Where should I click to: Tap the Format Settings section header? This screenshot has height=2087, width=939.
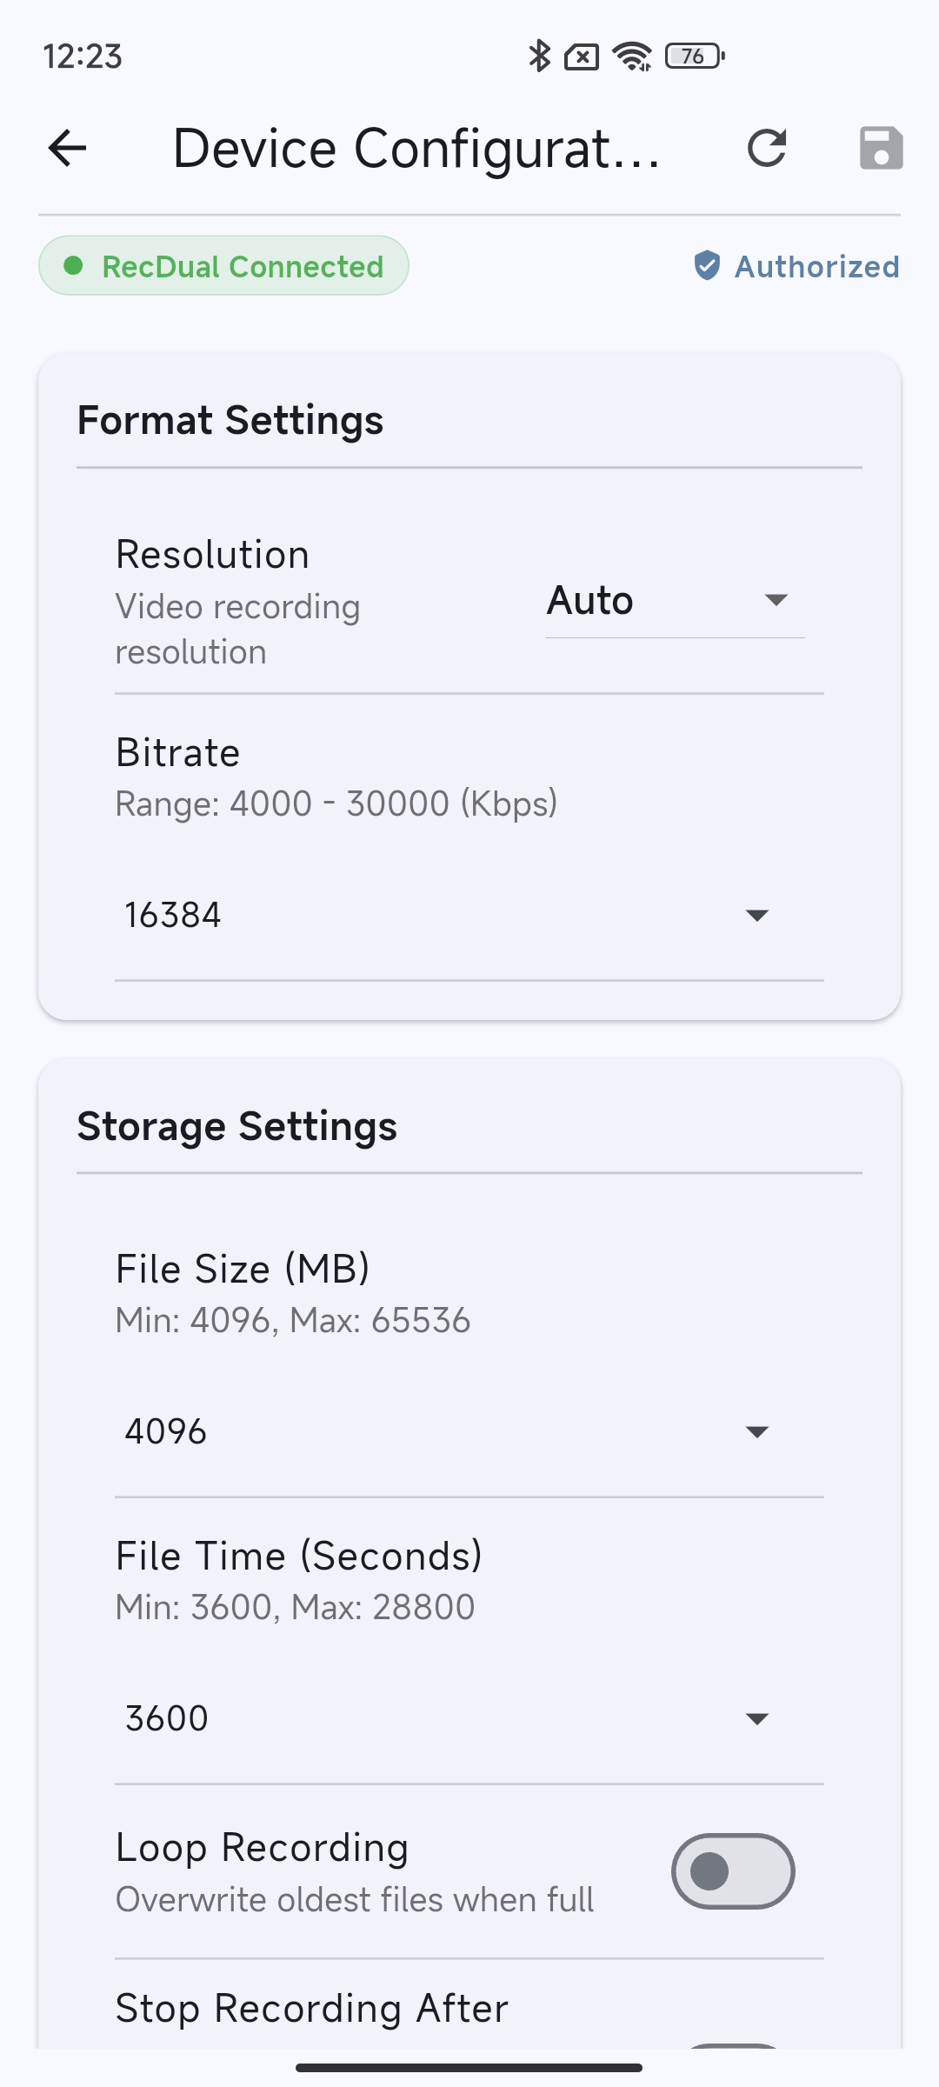click(x=230, y=421)
